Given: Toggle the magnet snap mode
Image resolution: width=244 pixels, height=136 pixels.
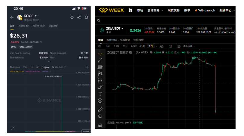Looking at the screenshot, I should [100, 125].
